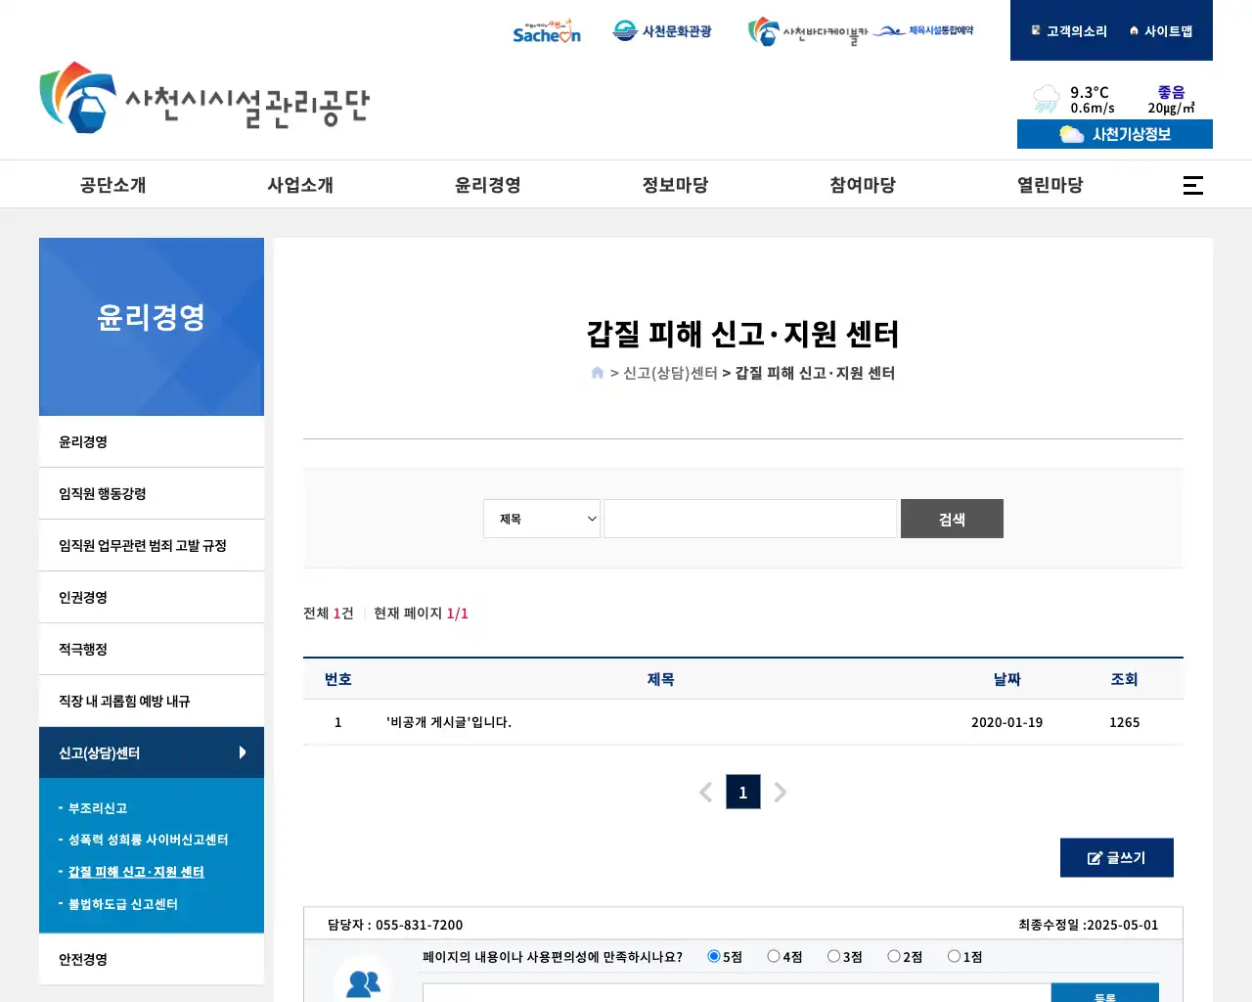This screenshot has width=1252, height=1002.
Task: Open 고객의소리 in the top bar
Action: pos(1069,31)
